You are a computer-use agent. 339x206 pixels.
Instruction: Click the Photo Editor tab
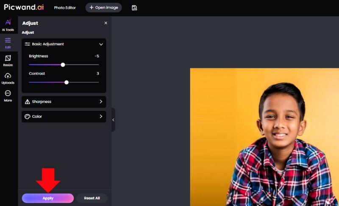click(65, 8)
